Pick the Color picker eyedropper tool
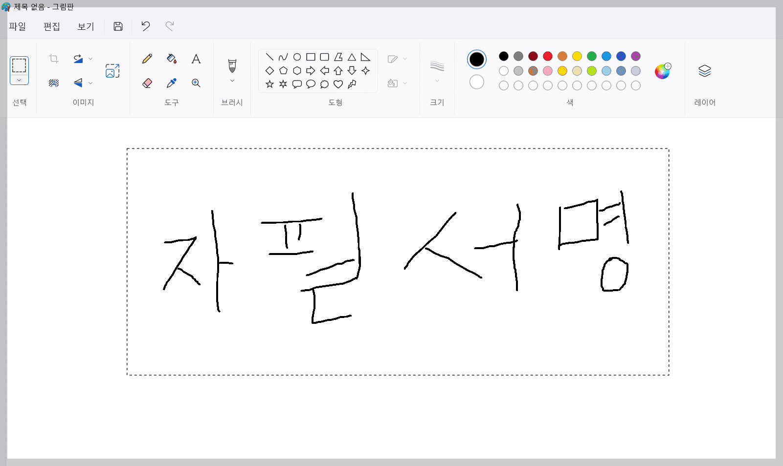 click(171, 83)
